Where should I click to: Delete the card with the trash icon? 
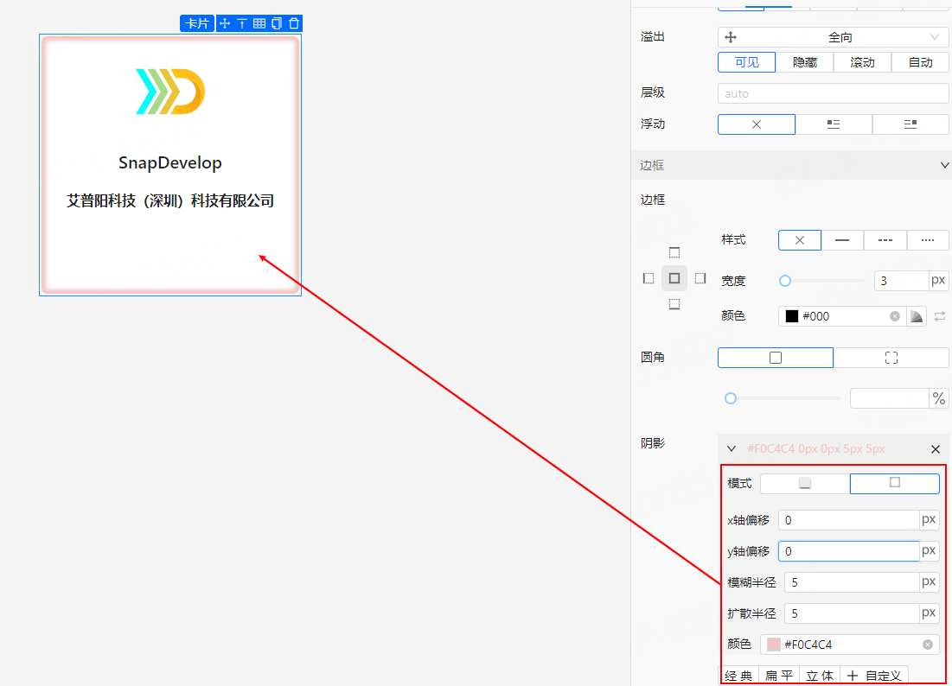(x=295, y=23)
